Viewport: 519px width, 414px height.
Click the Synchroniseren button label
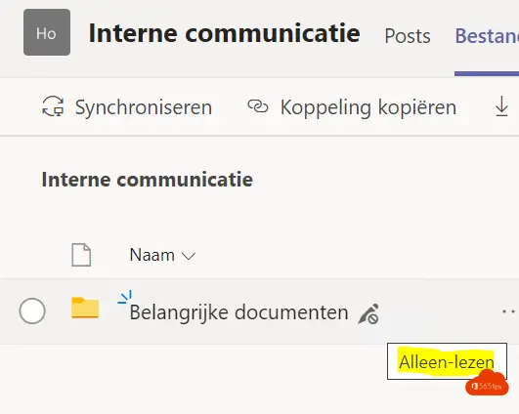point(144,107)
